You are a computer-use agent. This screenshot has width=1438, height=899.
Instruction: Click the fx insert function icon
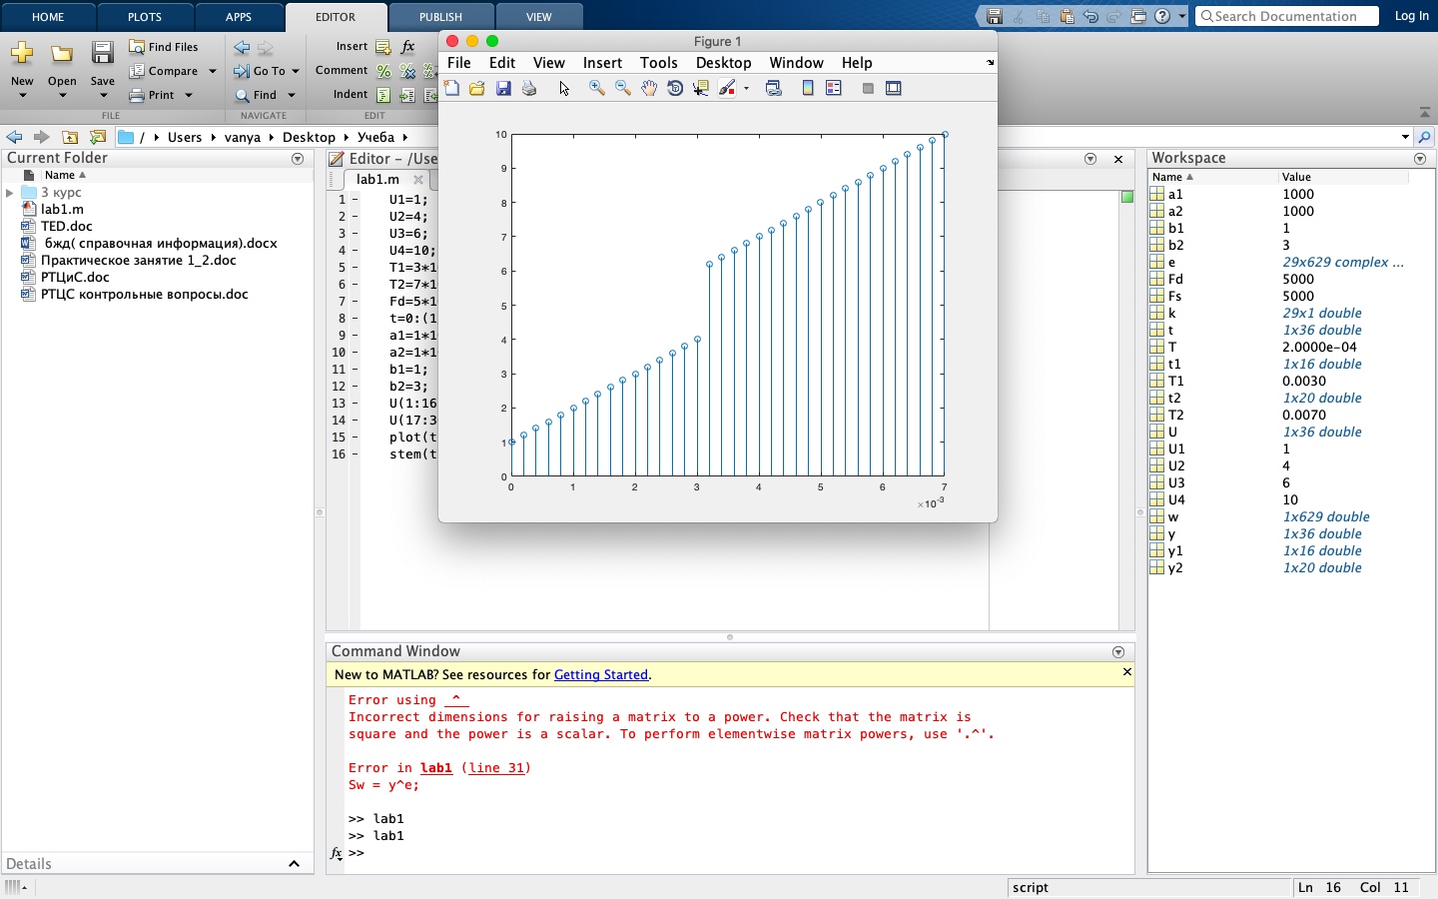407,47
